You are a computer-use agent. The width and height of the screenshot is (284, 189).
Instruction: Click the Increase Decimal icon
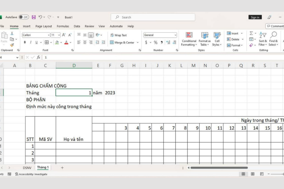click(168, 43)
